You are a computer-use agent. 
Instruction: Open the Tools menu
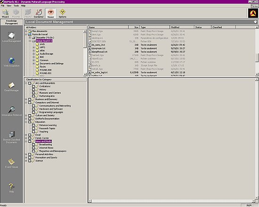coord(16,6)
